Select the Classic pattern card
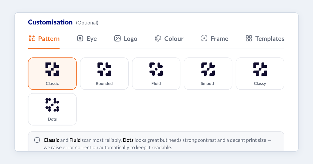The width and height of the screenshot is (313, 164). coord(52,74)
